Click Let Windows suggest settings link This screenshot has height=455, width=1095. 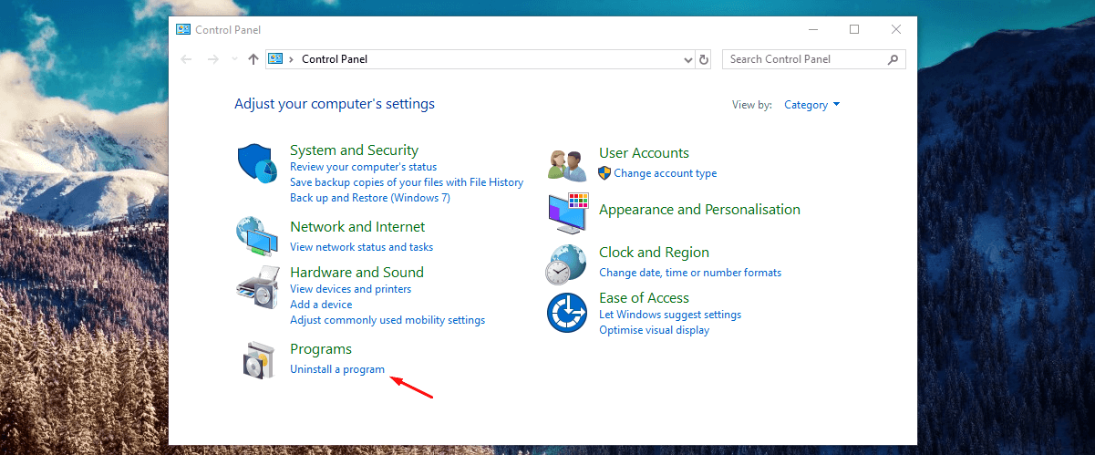tap(670, 315)
